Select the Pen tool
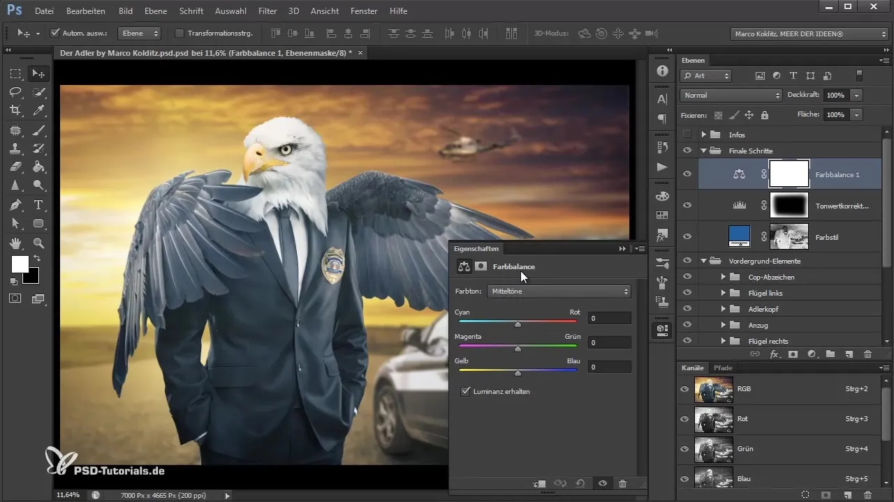The image size is (894, 502). tap(15, 205)
